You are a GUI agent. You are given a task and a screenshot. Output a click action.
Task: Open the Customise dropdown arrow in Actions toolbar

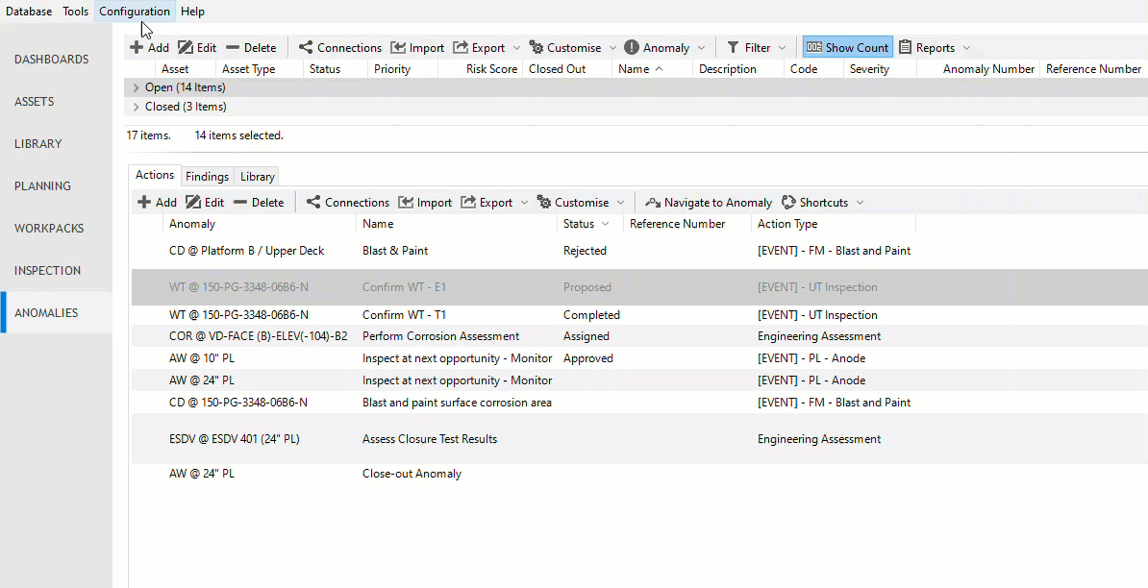pyautogui.click(x=621, y=203)
